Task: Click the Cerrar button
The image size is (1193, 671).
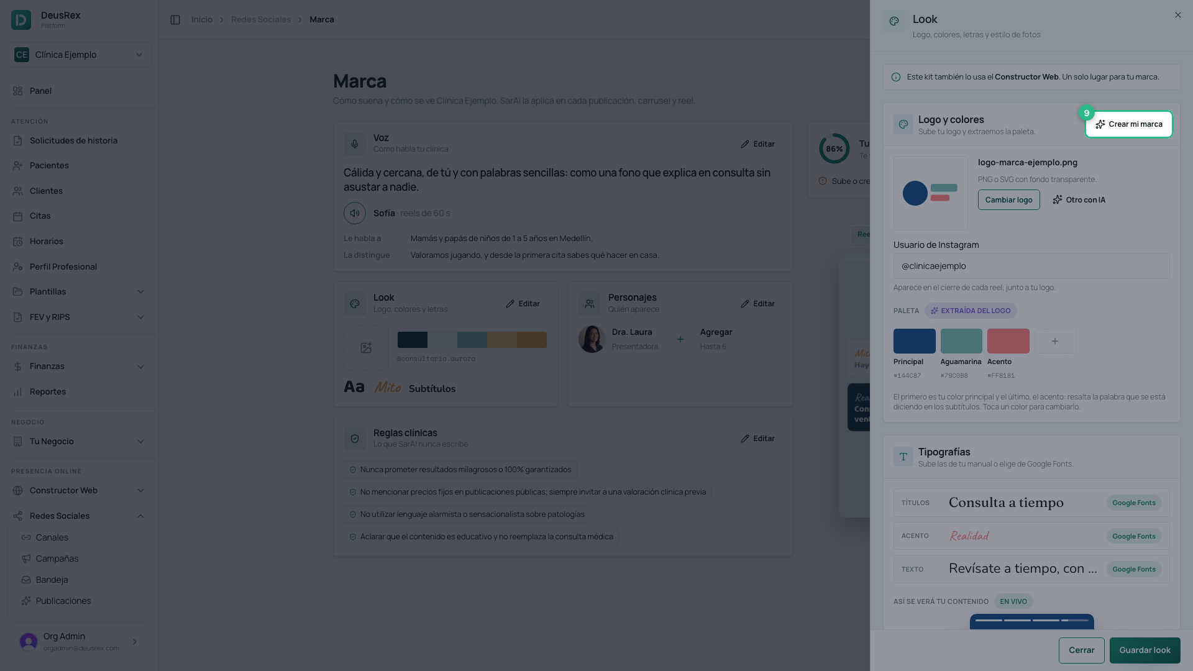Action: pos(1081,650)
